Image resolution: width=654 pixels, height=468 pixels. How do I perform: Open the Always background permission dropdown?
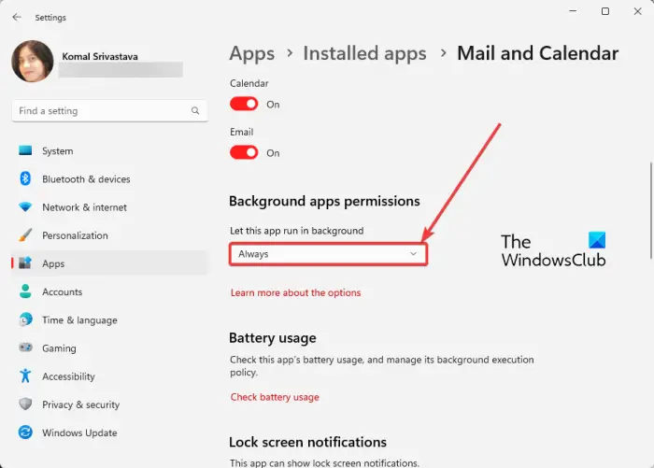click(x=328, y=254)
